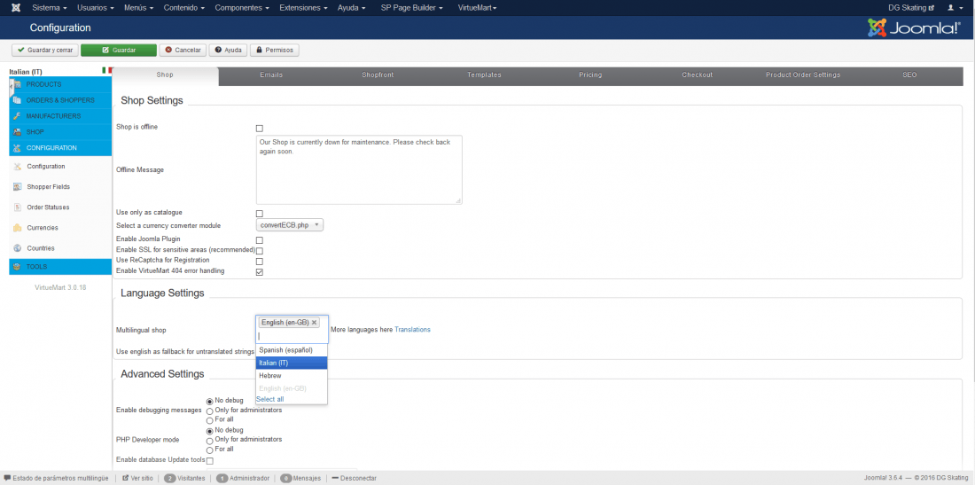This screenshot has width=975, height=485.
Task: Click the Guardar y cerrar button
Action: click(45, 50)
